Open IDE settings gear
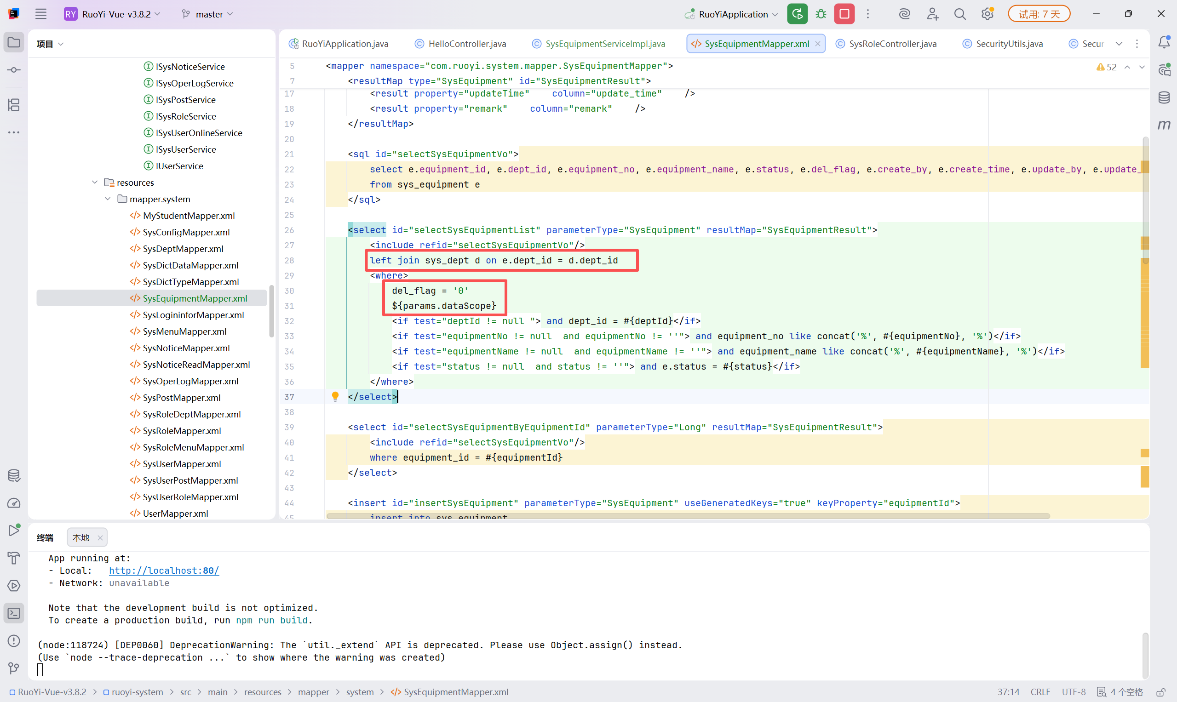 click(x=988, y=14)
